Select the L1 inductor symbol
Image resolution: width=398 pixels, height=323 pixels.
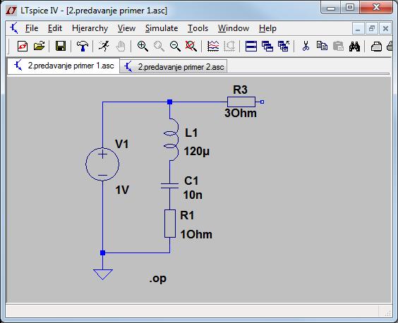[x=171, y=140]
